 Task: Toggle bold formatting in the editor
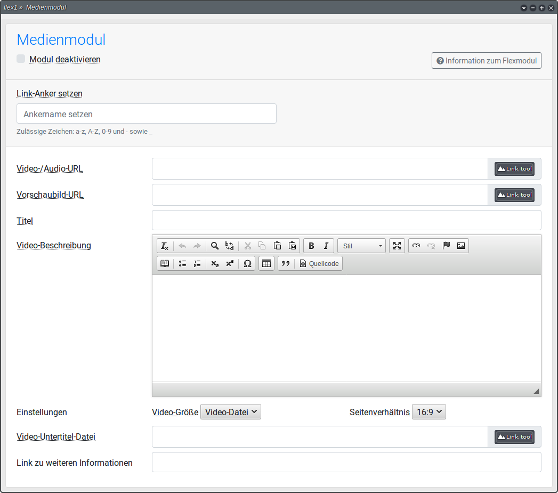pyautogui.click(x=311, y=246)
